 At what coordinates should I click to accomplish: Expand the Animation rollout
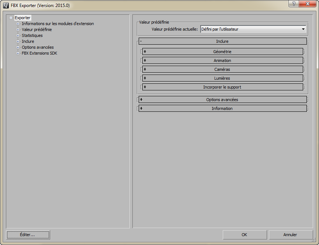point(223,61)
